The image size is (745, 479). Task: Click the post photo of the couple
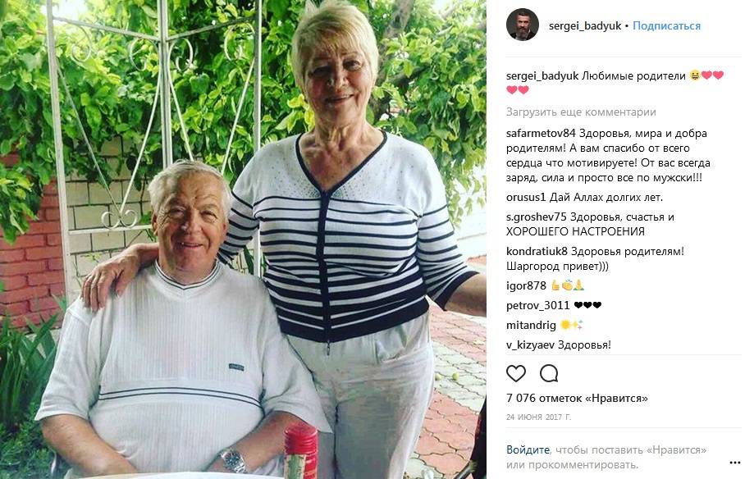[x=243, y=239]
